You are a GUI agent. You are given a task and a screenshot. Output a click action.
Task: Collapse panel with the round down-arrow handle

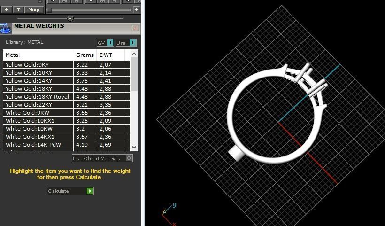pyautogui.click(x=70, y=18)
